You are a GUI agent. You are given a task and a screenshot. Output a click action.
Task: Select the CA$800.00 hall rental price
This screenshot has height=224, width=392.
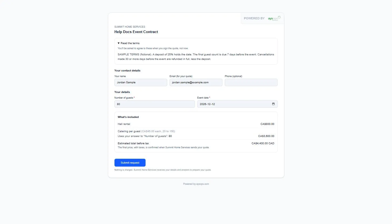(267, 124)
